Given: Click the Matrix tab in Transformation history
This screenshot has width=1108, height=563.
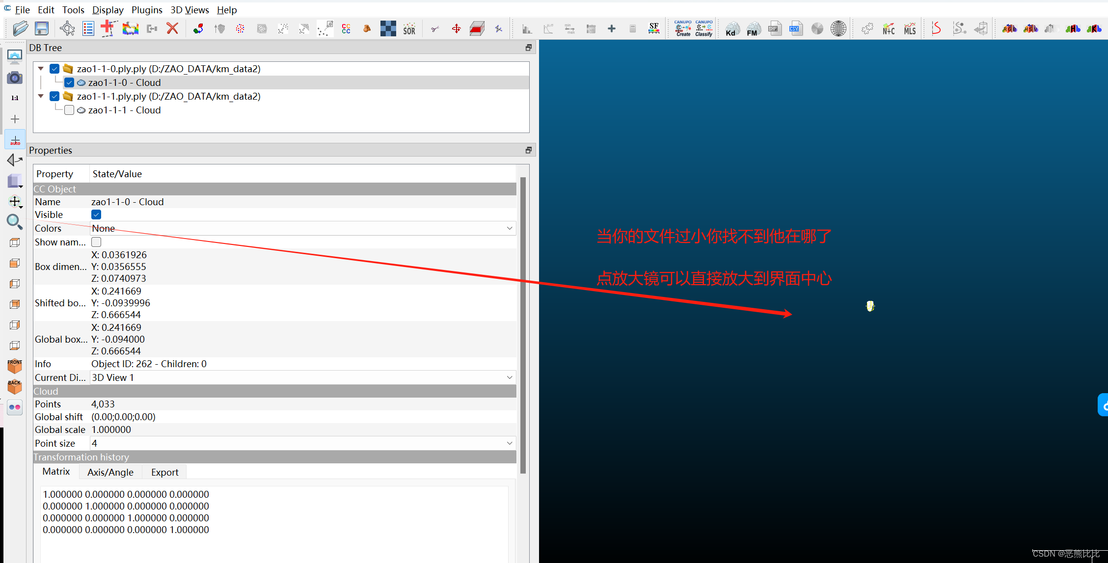Looking at the screenshot, I should [x=56, y=472].
